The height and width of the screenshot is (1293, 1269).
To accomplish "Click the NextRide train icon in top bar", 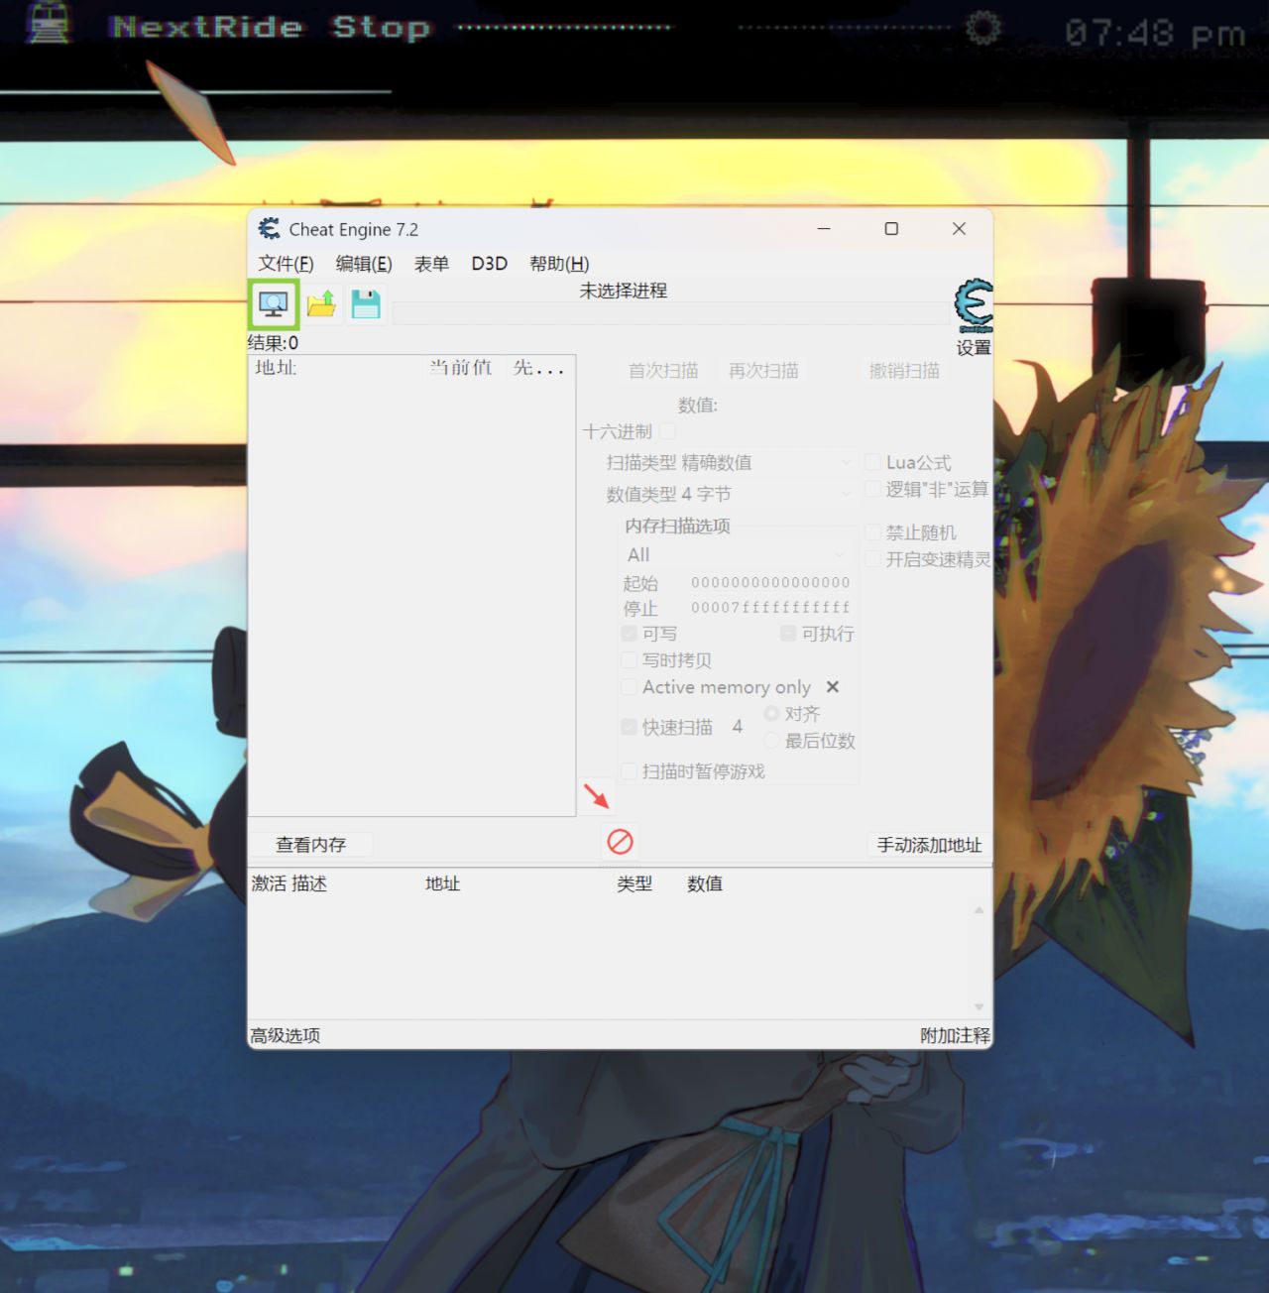I will [x=49, y=24].
